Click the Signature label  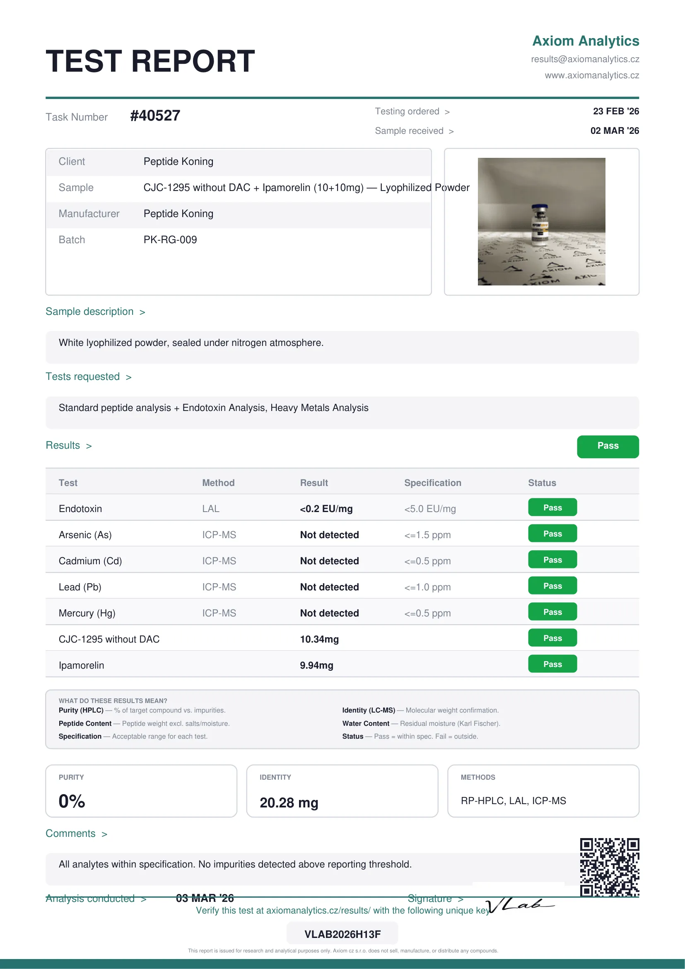click(x=435, y=899)
